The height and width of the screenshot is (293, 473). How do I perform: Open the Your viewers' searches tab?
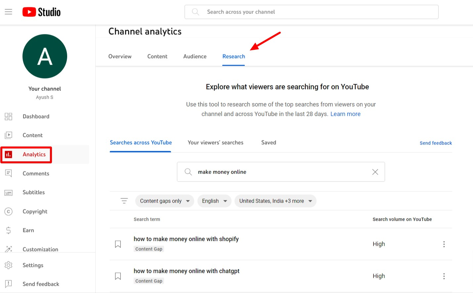tap(215, 142)
